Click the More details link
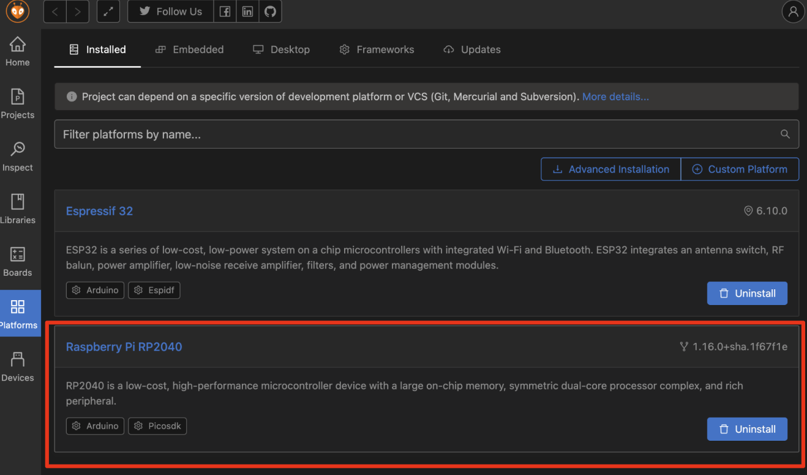Image resolution: width=807 pixels, height=475 pixels. point(615,96)
